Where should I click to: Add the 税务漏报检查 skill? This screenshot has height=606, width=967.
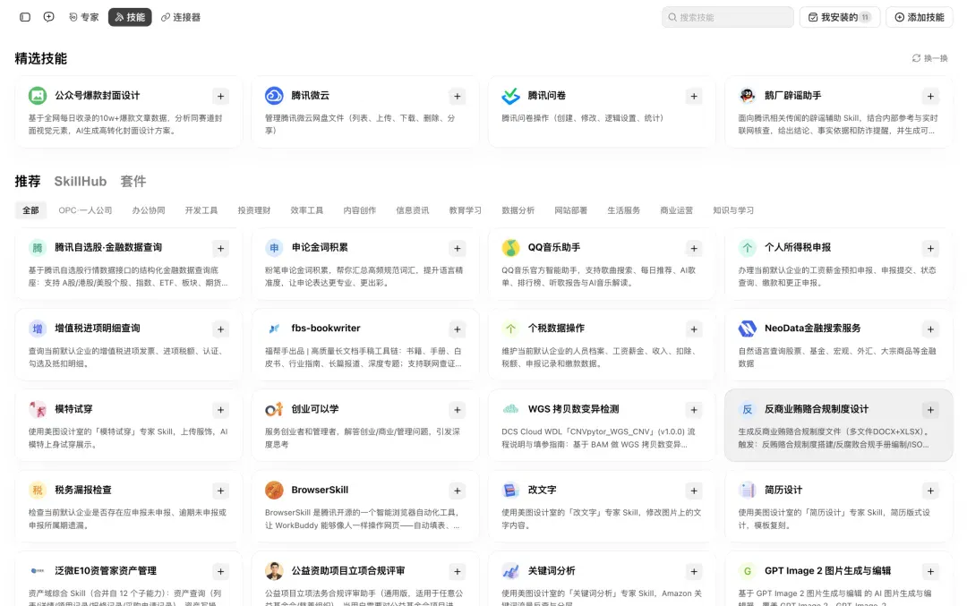click(x=221, y=491)
